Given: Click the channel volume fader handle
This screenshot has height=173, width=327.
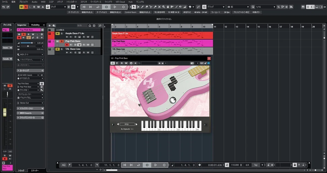Looking at the screenshot, I should (5, 112).
